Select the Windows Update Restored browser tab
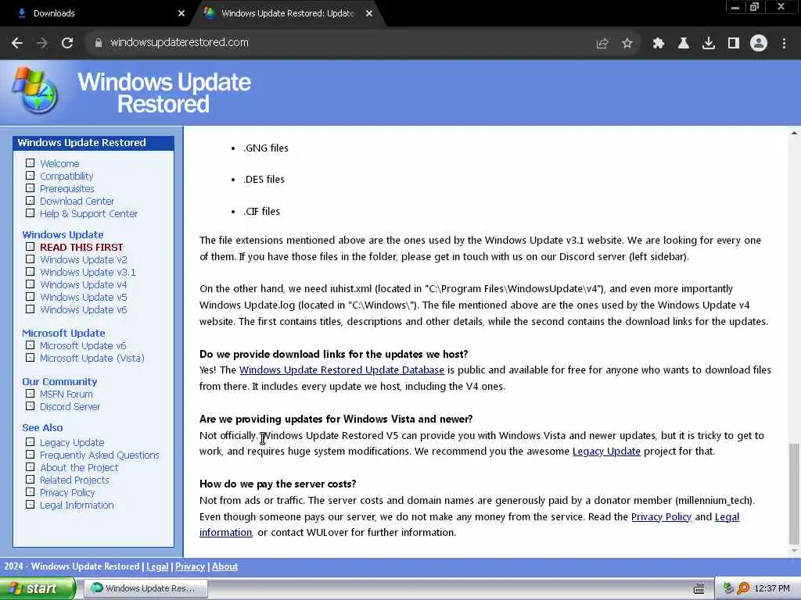The image size is (801, 600). tap(287, 13)
